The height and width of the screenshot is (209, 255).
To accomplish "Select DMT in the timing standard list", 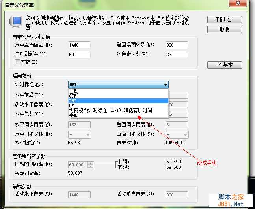I will 118,101.
